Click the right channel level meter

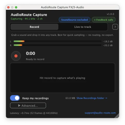point(57,45)
